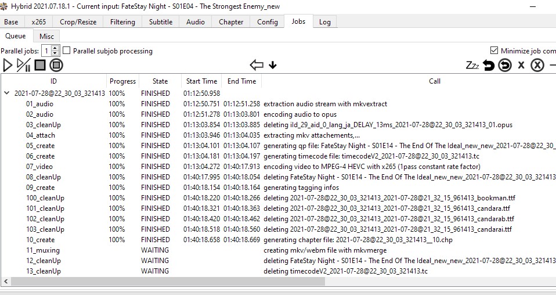Sort by the Progress column header
Screen dimensions: 556x295
122,81
